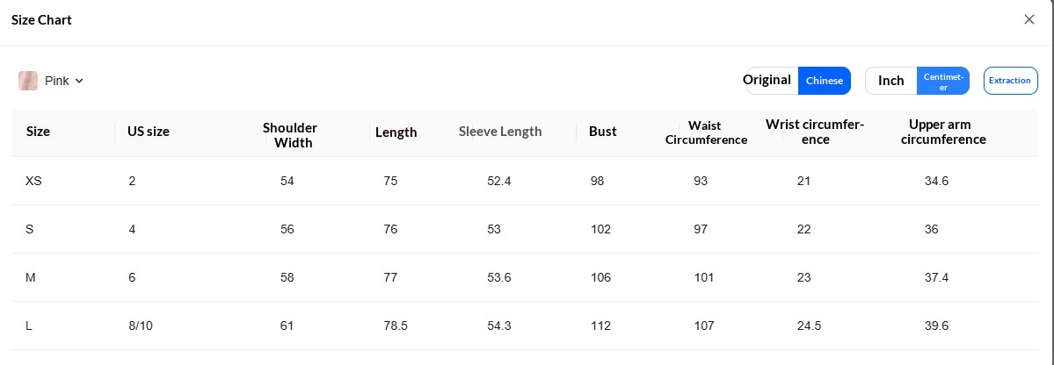This screenshot has width=1054, height=365.
Task: Click the Sleeve Length column header
Action: click(500, 132)
